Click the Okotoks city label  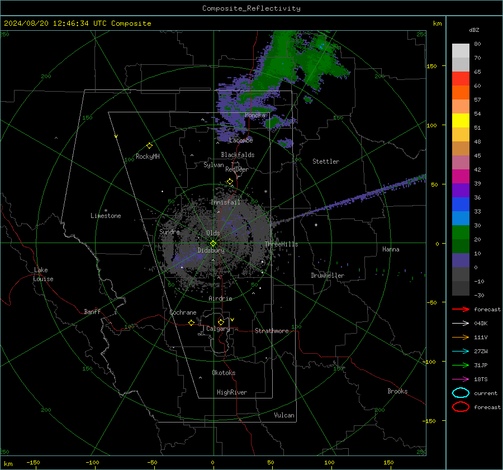(x=224, y=373)
